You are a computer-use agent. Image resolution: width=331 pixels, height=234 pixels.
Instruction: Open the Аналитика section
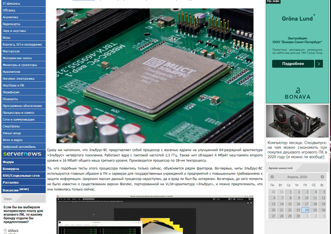[24, 17]
